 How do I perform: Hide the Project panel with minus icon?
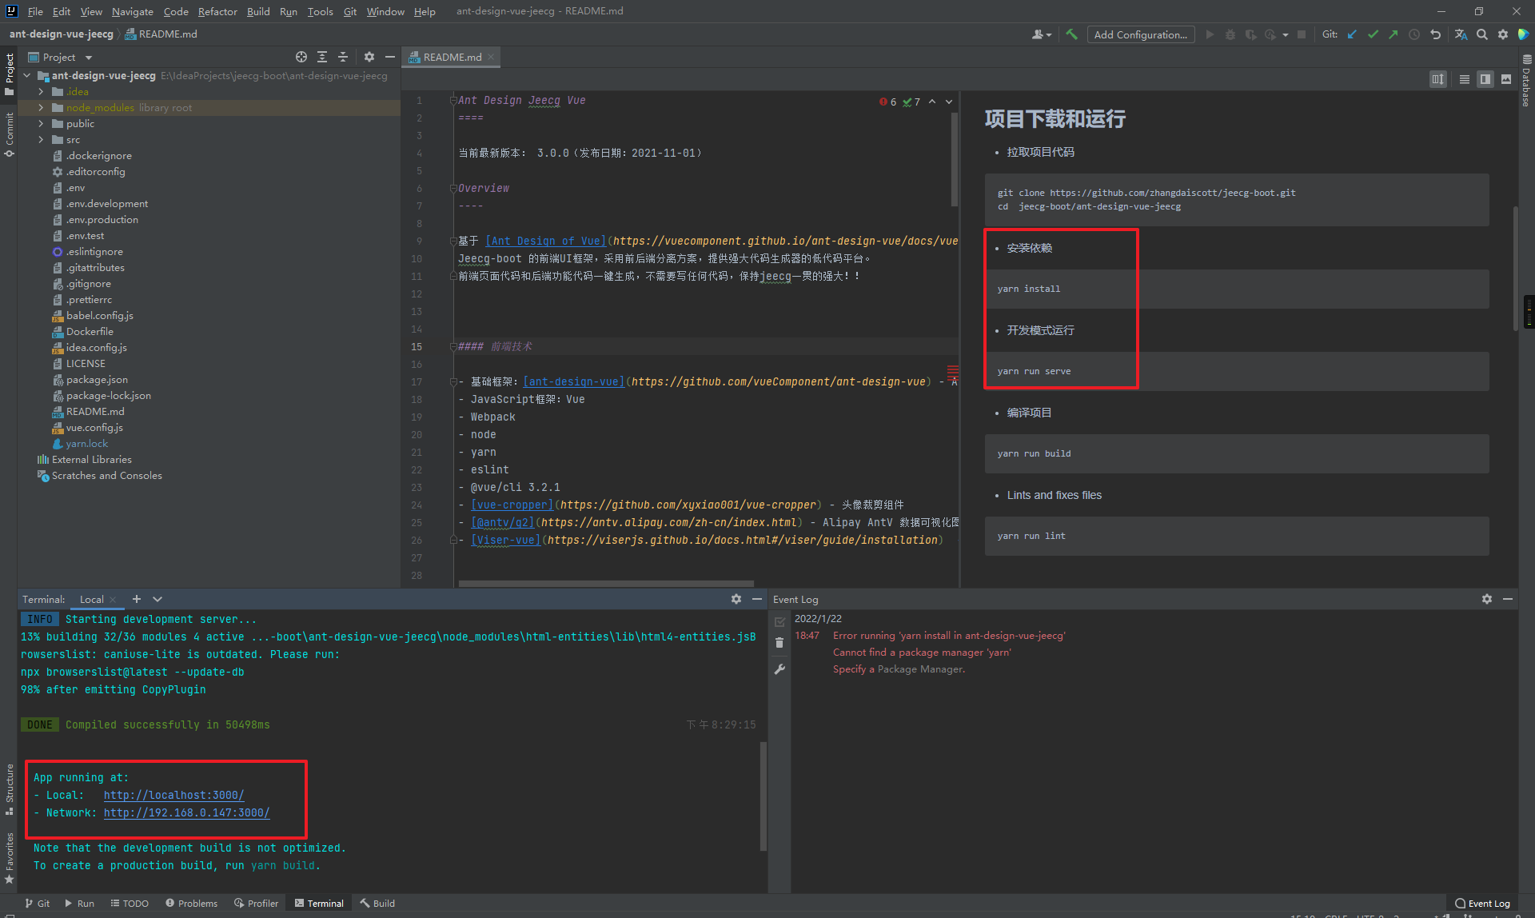click(x=390, y=57)
